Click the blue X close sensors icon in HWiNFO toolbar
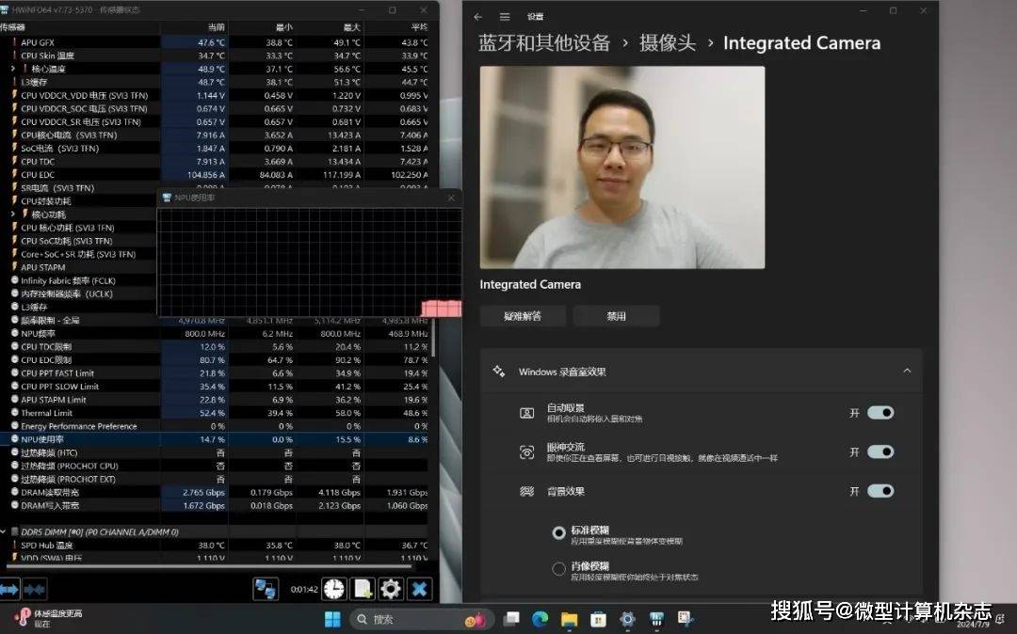The image size is (1017, 634). pyautogui.click(x=420, y=589)
